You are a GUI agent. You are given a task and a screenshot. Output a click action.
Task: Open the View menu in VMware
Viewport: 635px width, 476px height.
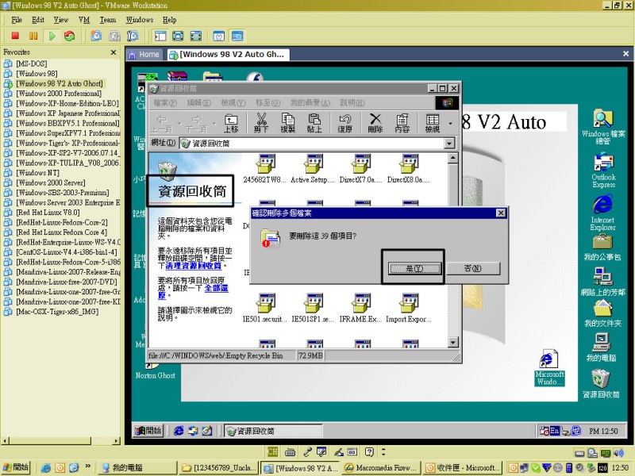pyautogui.click(x=61, y=19)
